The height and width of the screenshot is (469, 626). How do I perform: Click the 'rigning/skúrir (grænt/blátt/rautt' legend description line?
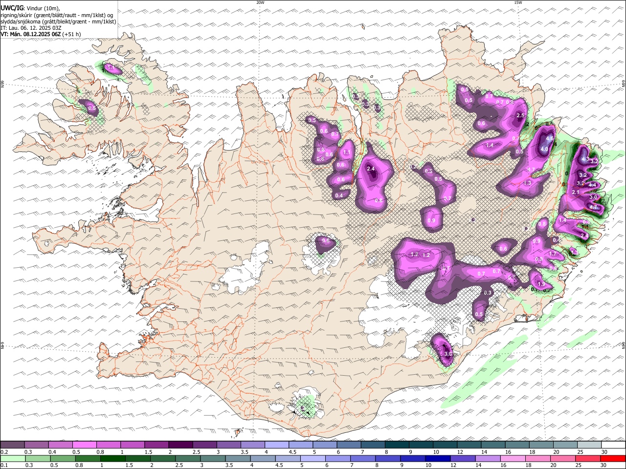point(57,15)
